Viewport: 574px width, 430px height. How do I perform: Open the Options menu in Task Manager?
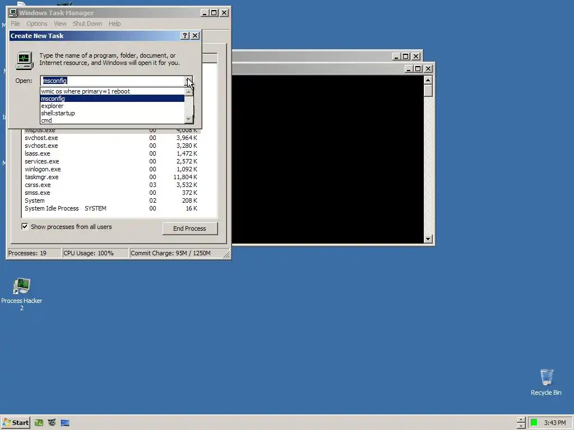coord(36,24)
